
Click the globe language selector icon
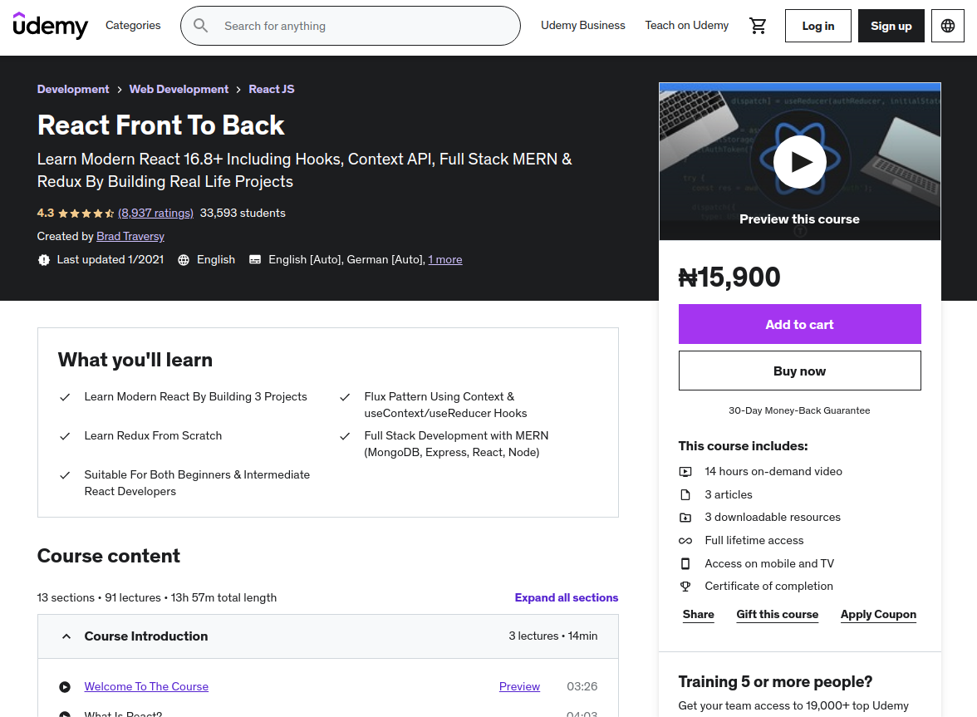(948, 26)
